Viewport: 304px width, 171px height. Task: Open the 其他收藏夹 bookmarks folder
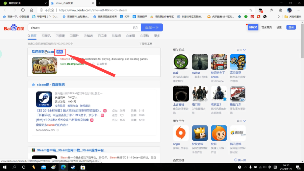click(293, 17)
